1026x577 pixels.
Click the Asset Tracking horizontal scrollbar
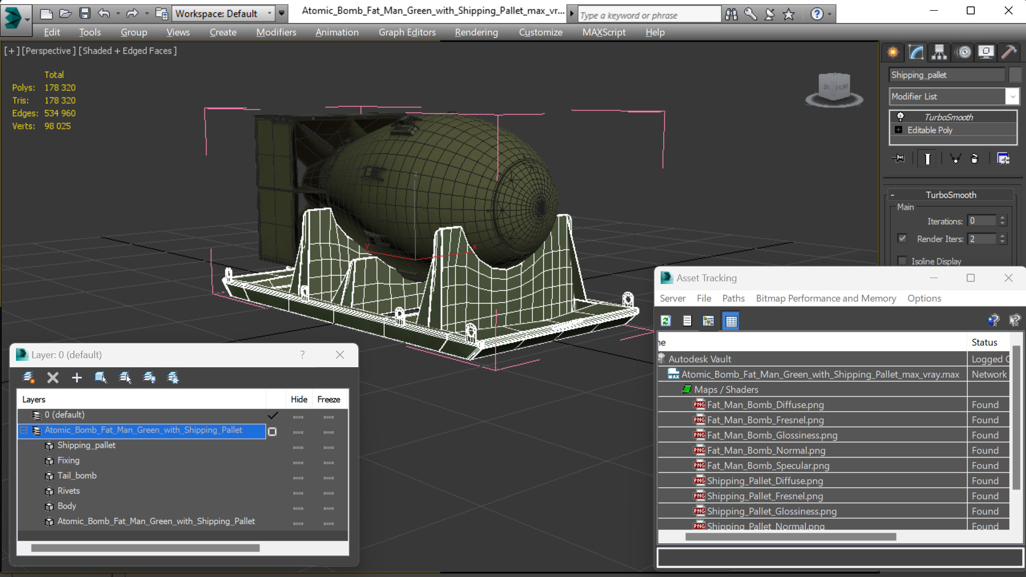tap(790, 537)
